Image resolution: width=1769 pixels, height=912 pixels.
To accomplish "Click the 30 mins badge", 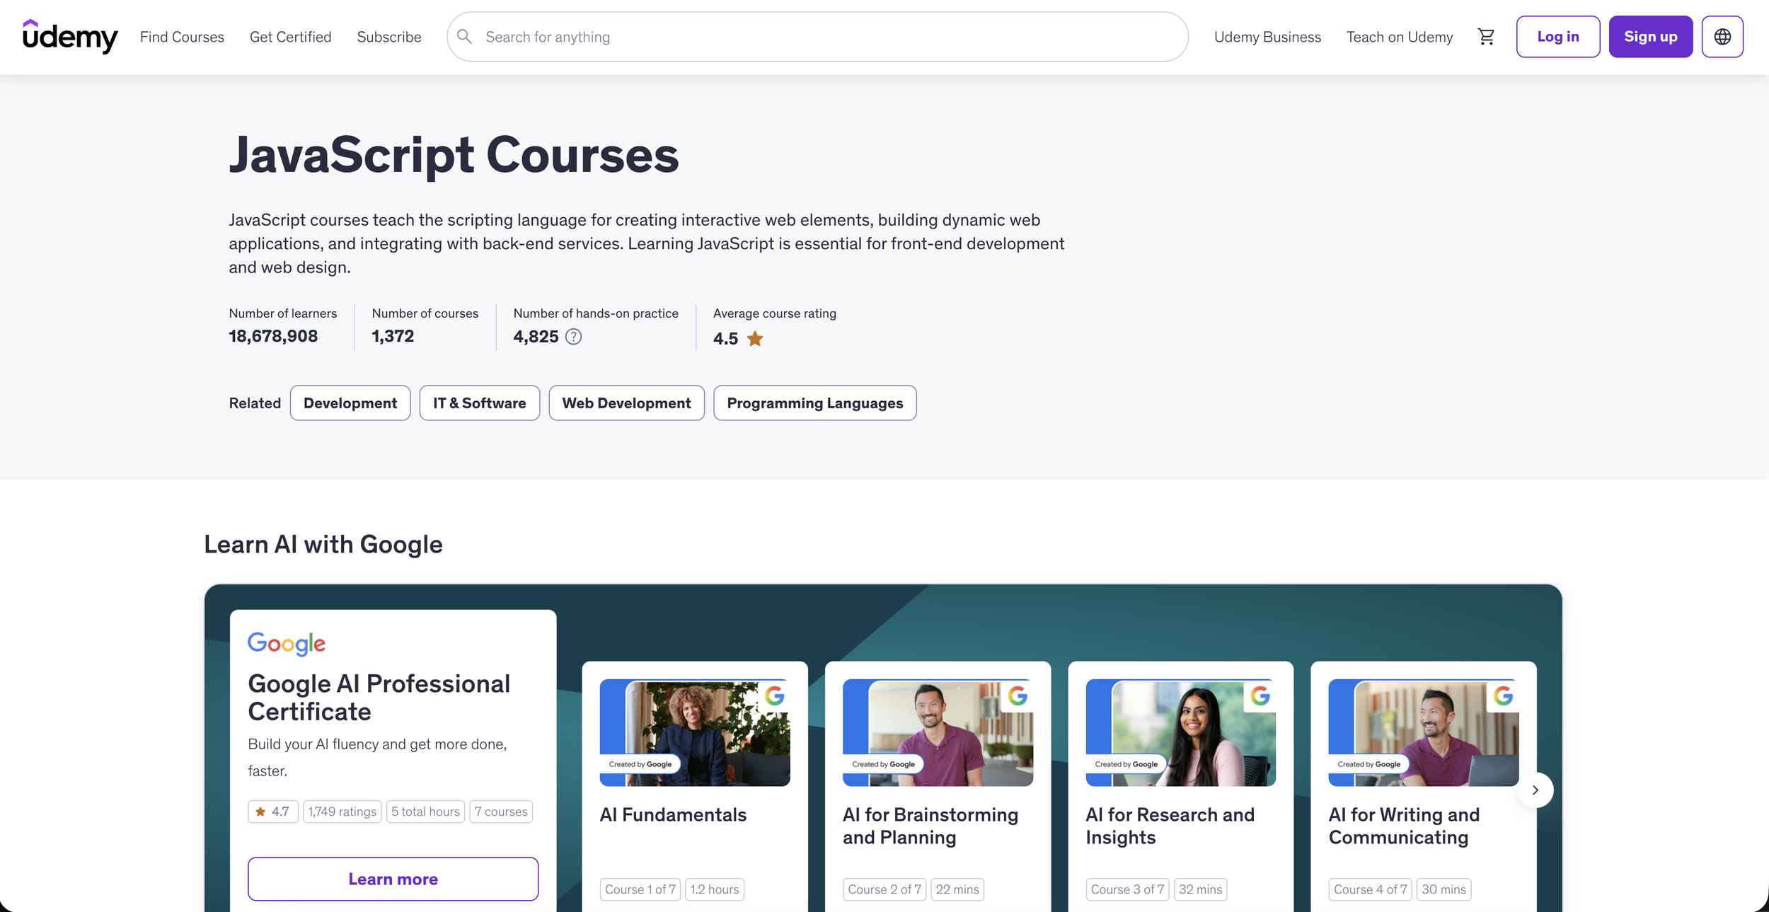I will pos(1444,889).
